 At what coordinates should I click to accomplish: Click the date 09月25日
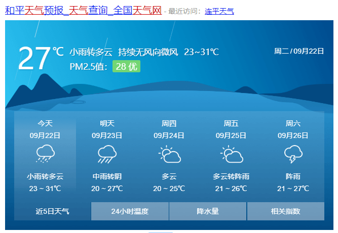[x=231, y=135]
